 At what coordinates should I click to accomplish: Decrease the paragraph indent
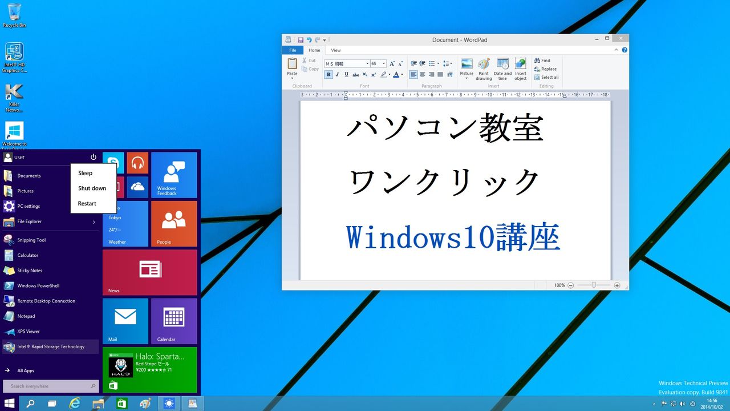pos(413,64)
